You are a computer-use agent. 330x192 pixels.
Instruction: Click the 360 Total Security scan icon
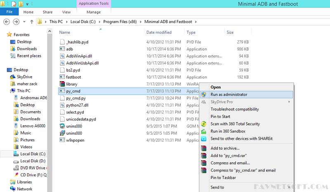coord(203,124)
